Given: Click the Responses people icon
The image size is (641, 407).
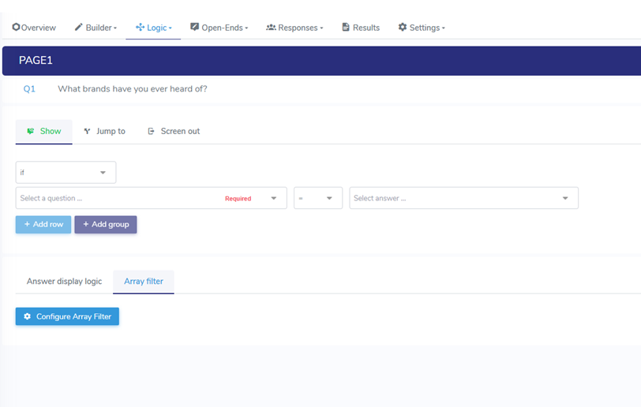Looking at the screenshot, I should tap(271, 28).
